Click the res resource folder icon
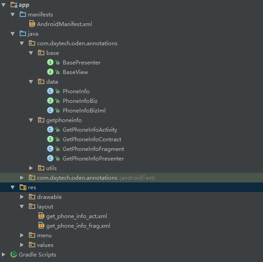The height and width of the screenshot is (262, 263). (x=23, y=187)
